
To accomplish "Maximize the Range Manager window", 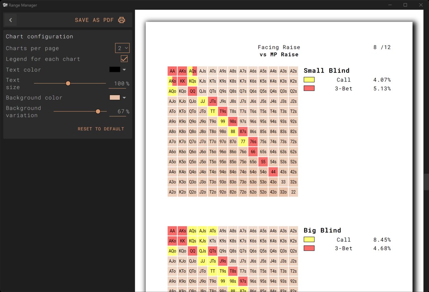I will 405,5.
